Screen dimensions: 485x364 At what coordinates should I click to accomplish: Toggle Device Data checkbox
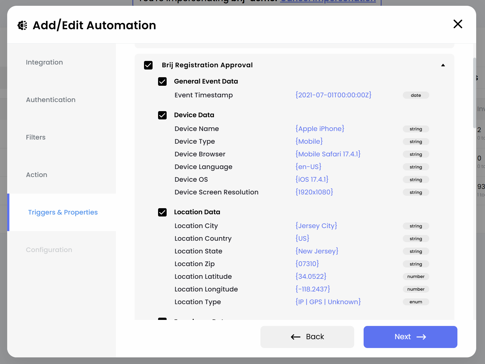162,115
